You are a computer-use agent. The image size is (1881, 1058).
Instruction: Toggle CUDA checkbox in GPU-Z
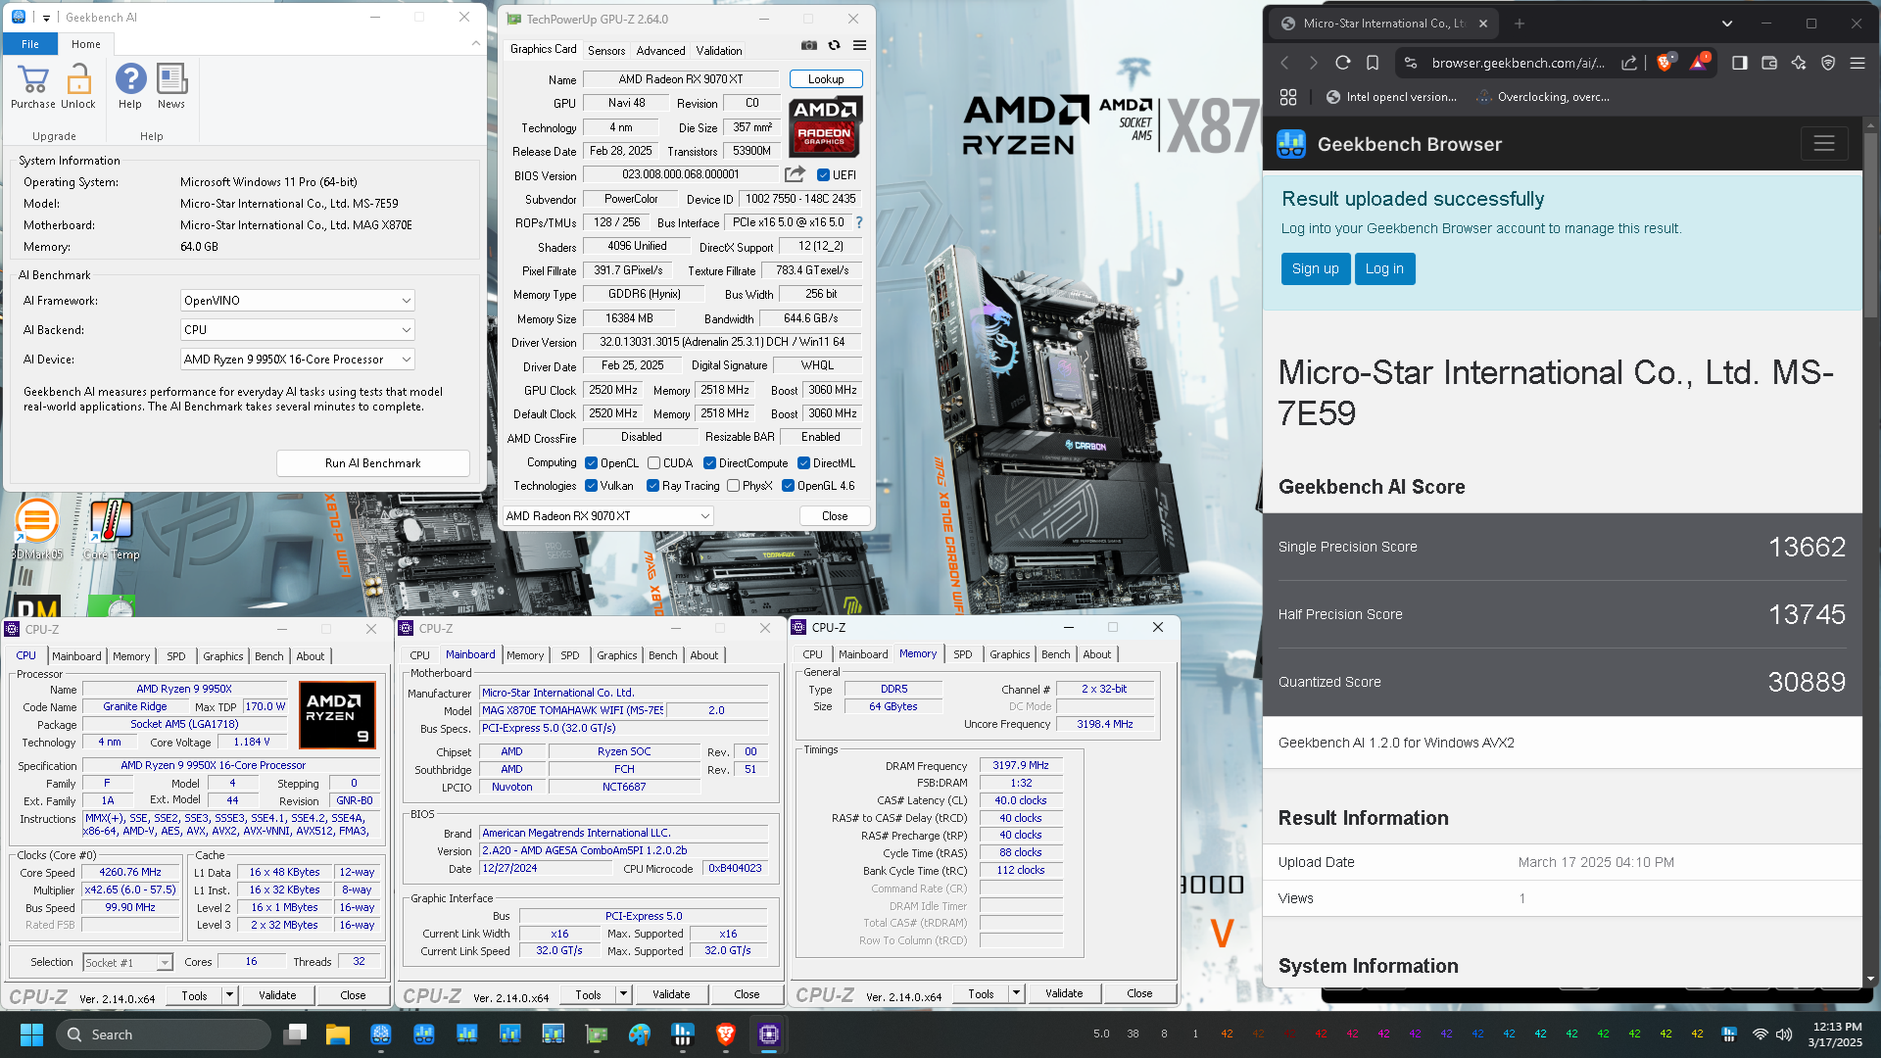pyautogui.click(x=653, y=463)
